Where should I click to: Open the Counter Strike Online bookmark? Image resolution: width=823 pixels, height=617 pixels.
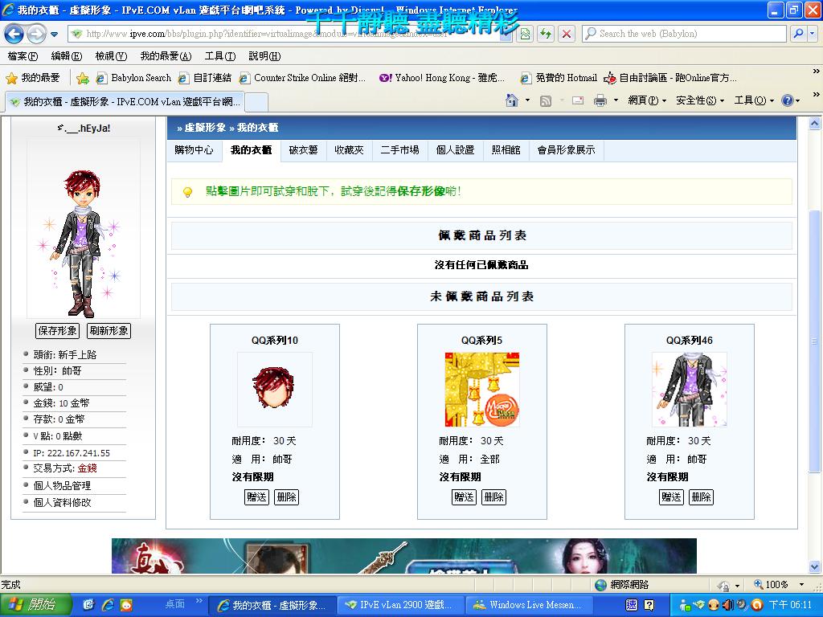pos(302,78)
